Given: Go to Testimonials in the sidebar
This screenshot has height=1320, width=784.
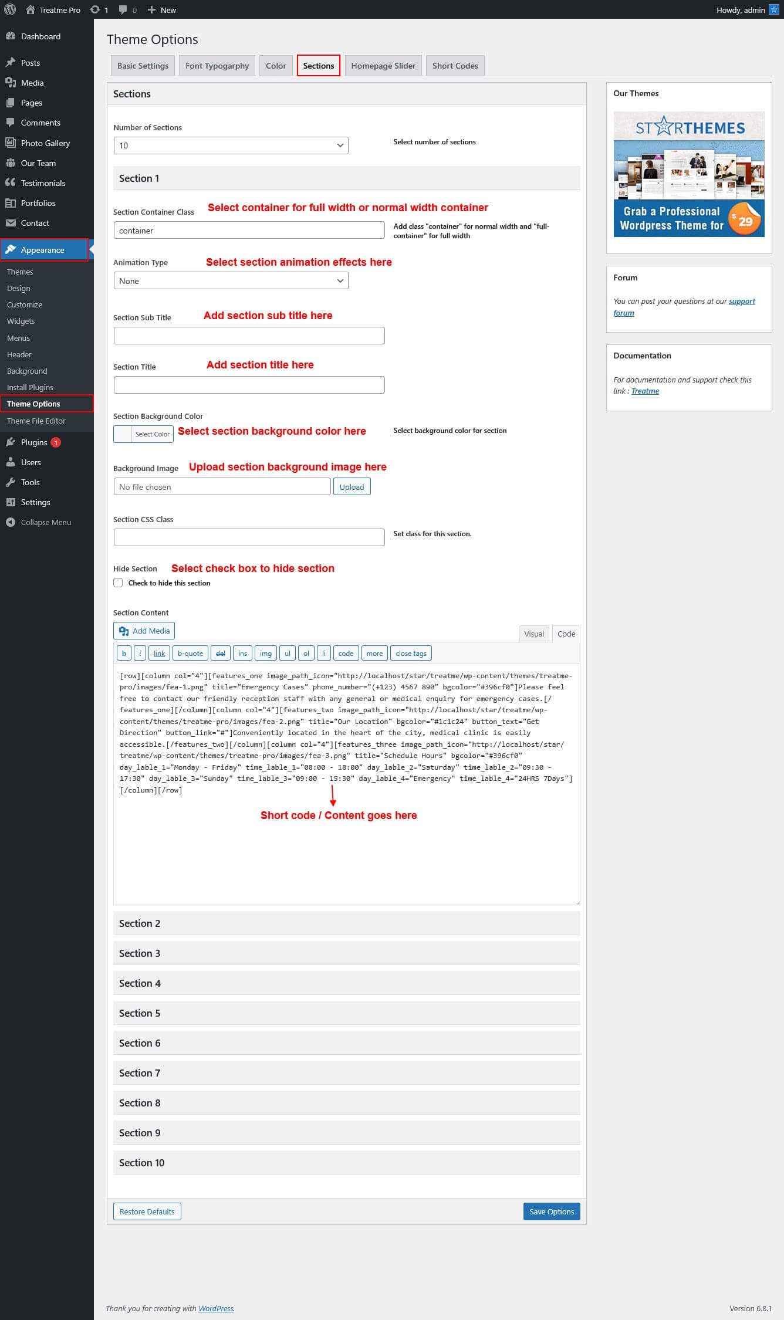Looking at the screenshot, I should (43, 183).
